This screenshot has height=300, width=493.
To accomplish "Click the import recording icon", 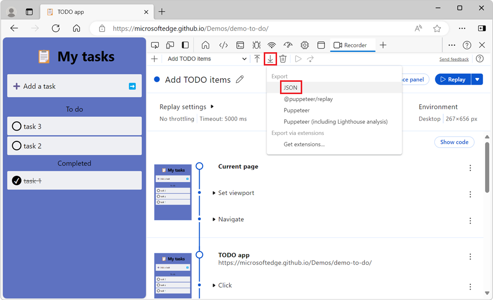I will click(257, 59).
